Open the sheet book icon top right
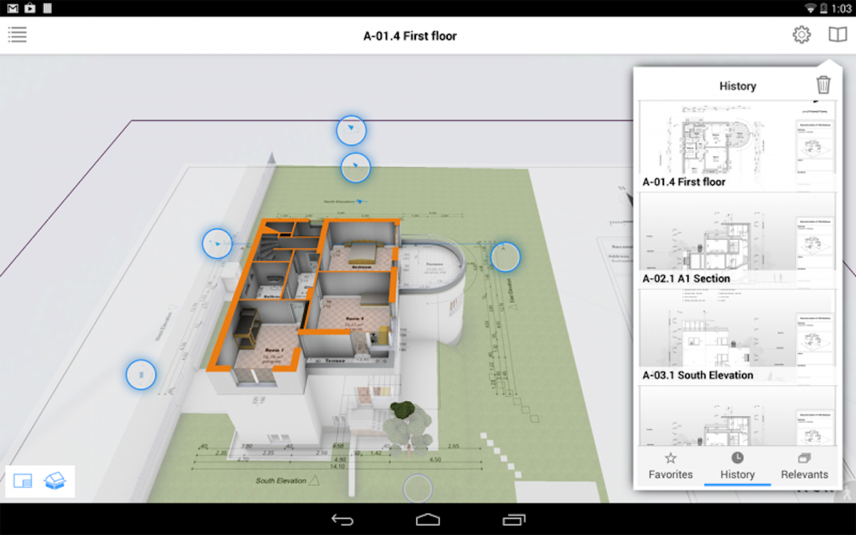The image size is (856, 535). (837, 34)
